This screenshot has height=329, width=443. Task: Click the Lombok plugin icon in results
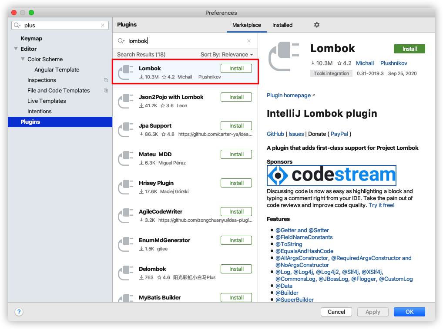(x=126, y=72)
